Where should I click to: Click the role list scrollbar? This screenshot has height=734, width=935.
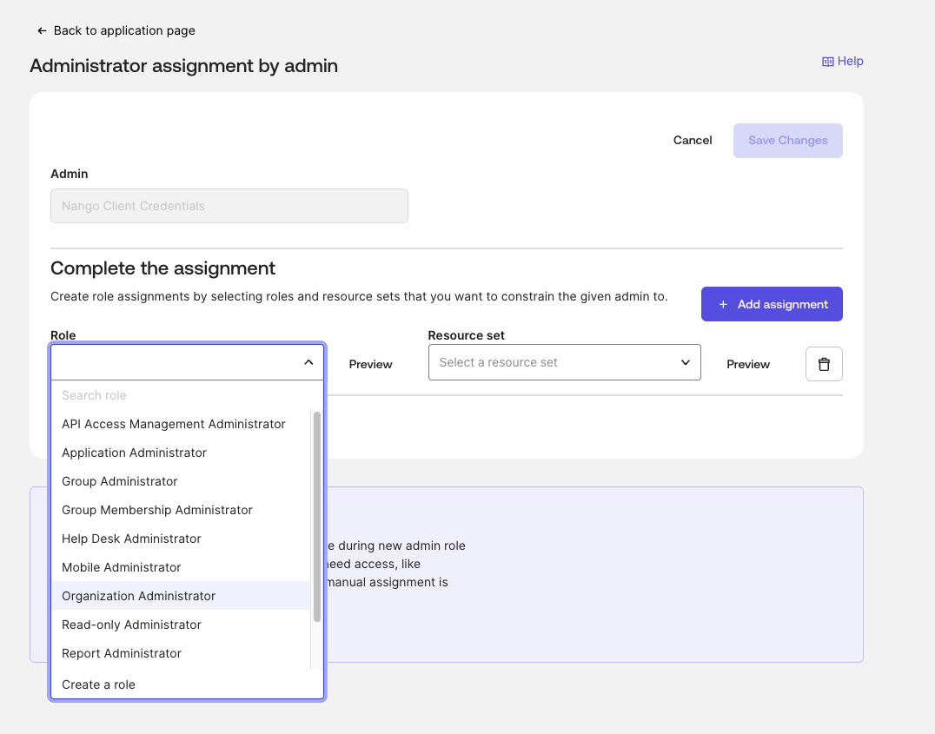[317, 517]
